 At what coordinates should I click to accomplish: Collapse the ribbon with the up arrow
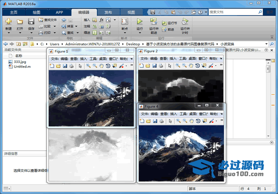coord(272,37)
